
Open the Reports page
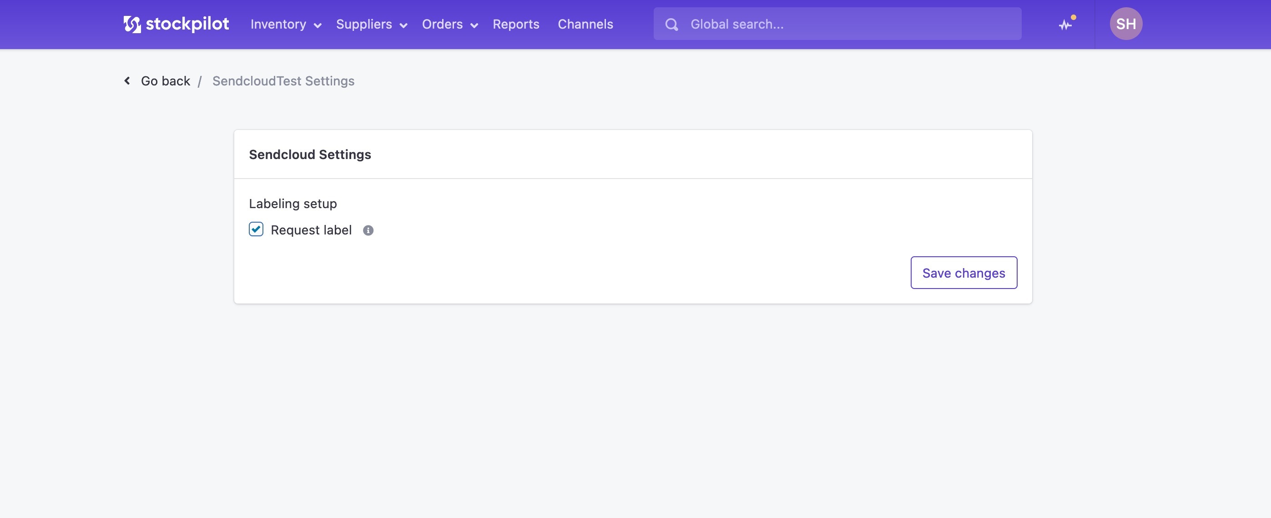click(x=515, y=24)
